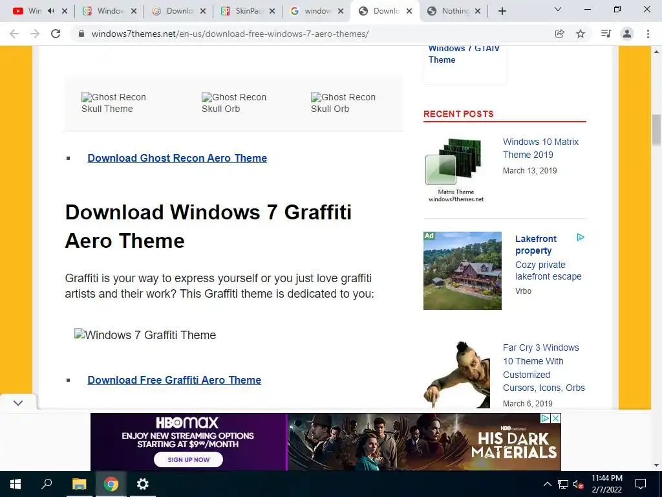The height and width of the screenshot is (497, 662).
Task: Share this page via share icon
Action: point(559,34)
